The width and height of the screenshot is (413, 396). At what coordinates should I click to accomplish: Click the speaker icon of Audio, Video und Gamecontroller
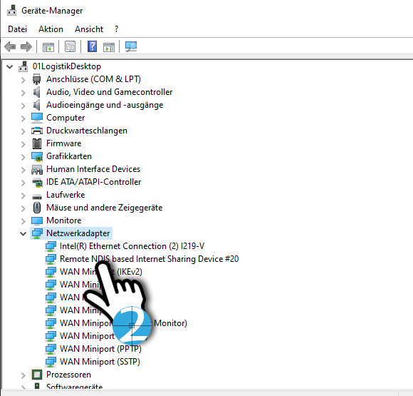click(36, 92)
